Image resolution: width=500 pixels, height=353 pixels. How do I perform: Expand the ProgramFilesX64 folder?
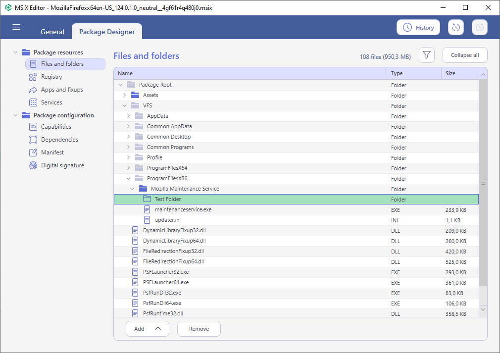coord(129,168)
